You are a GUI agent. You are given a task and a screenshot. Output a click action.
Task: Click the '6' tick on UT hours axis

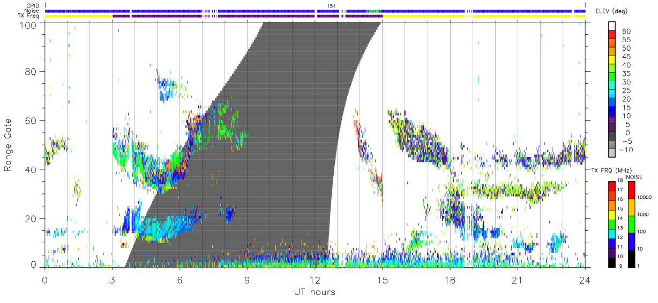tap(180, 280)
